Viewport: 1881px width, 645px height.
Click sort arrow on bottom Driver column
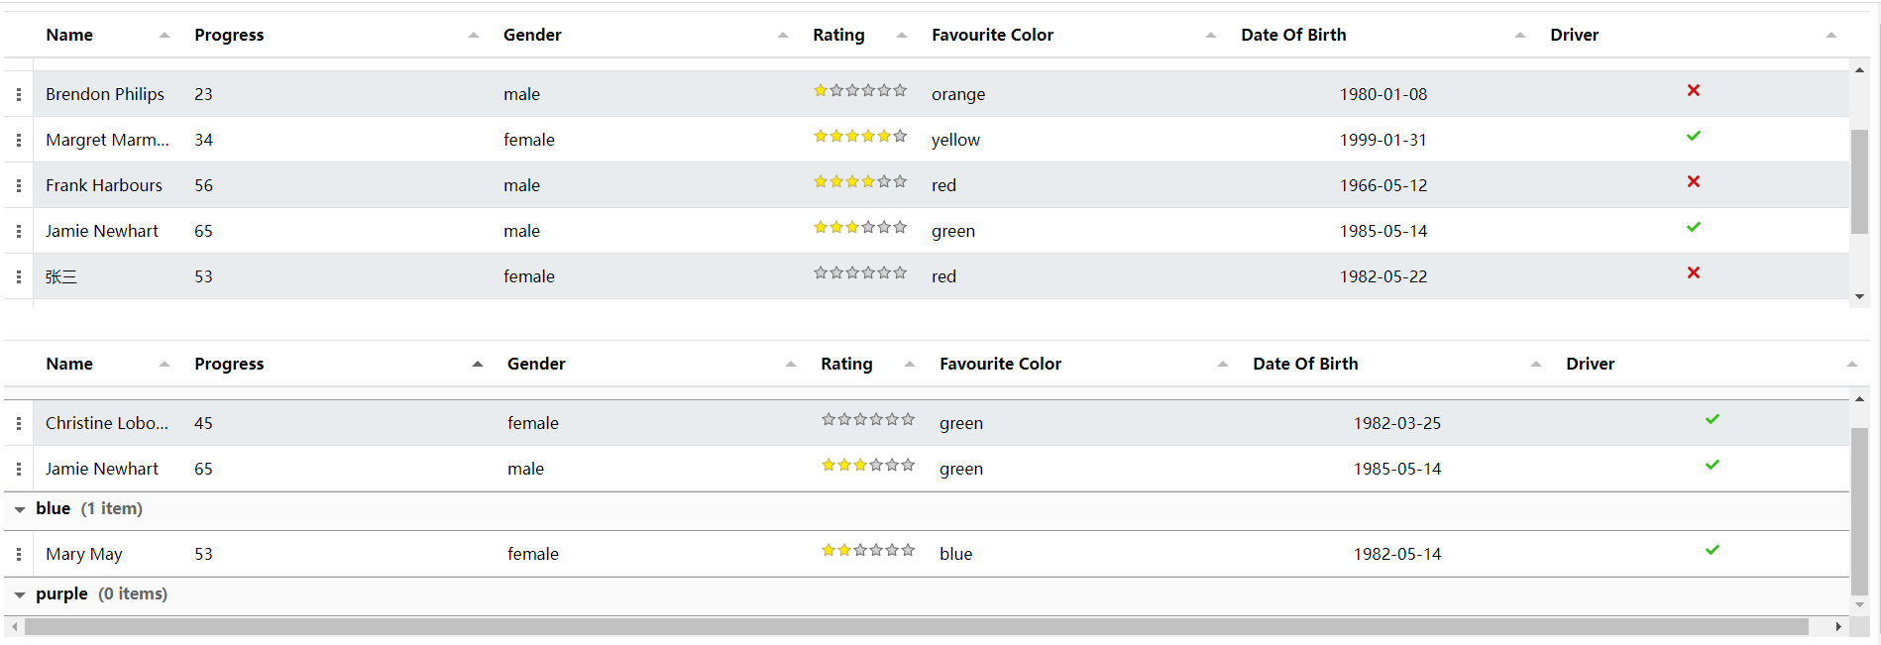1852,364
